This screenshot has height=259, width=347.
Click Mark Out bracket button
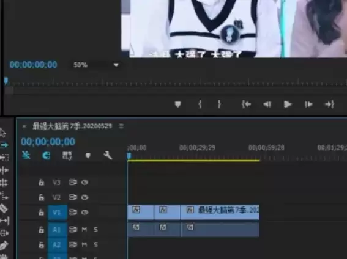pyautogui.click(x=219, y=104)
